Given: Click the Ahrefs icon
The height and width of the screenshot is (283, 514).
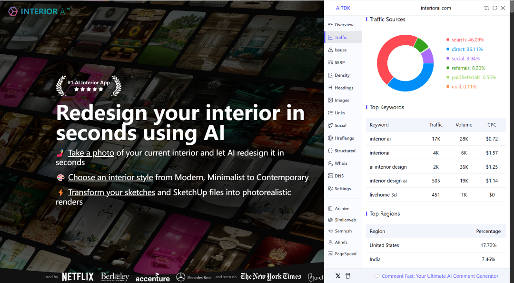Looking at the screenshot, I should coord(330,243).
